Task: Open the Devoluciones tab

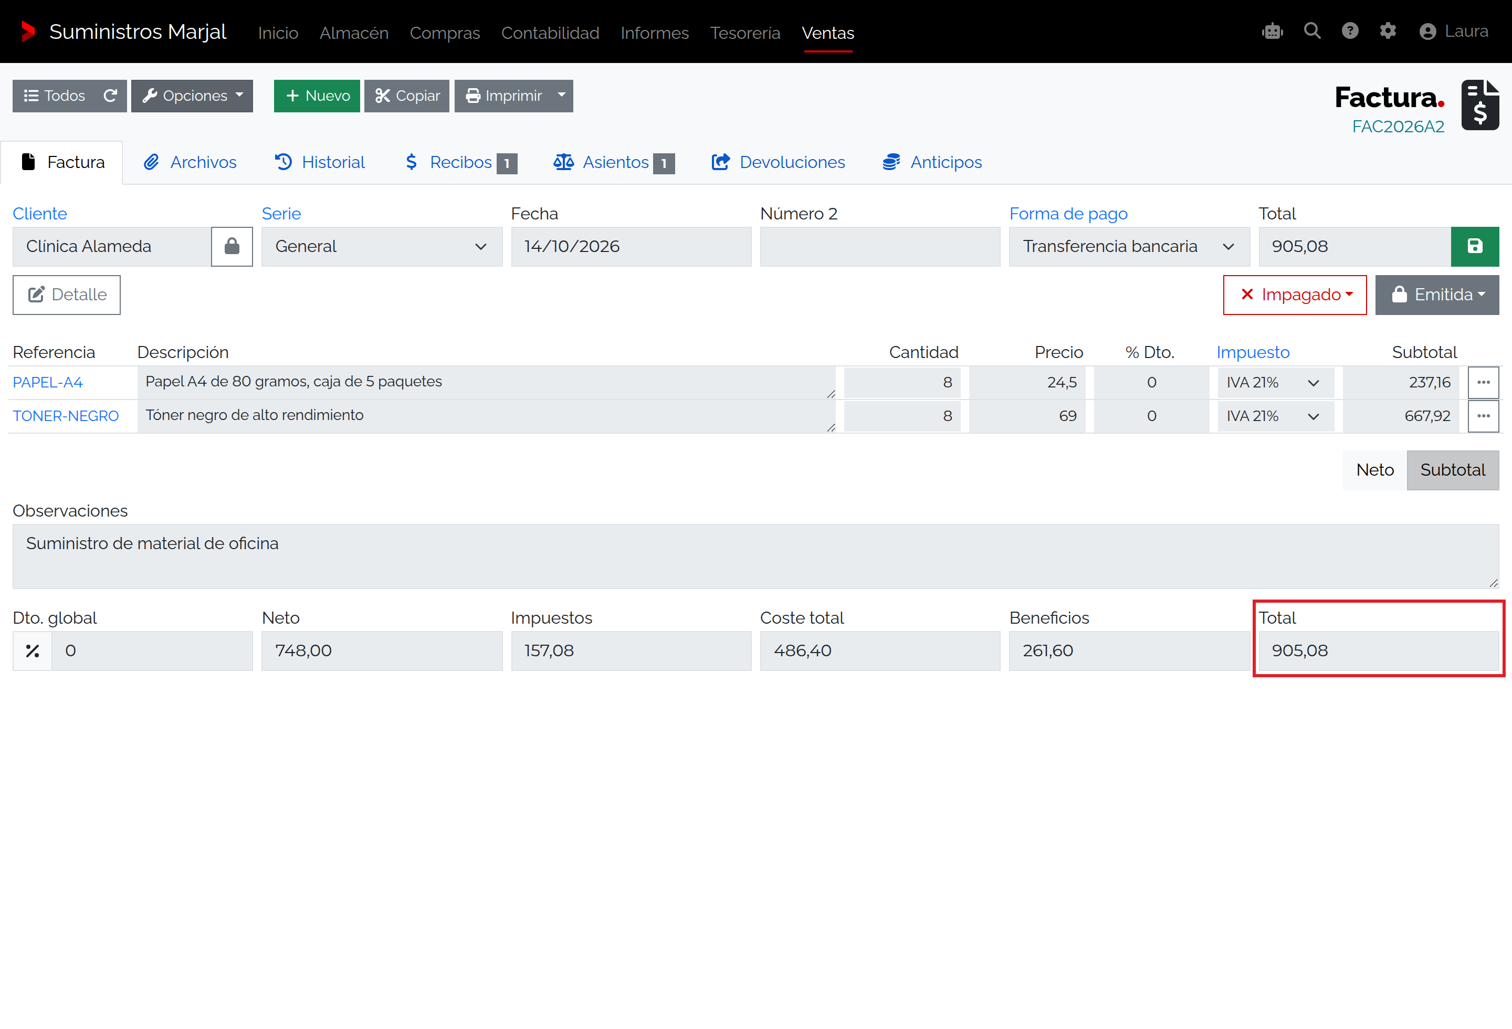Action: 778,162
